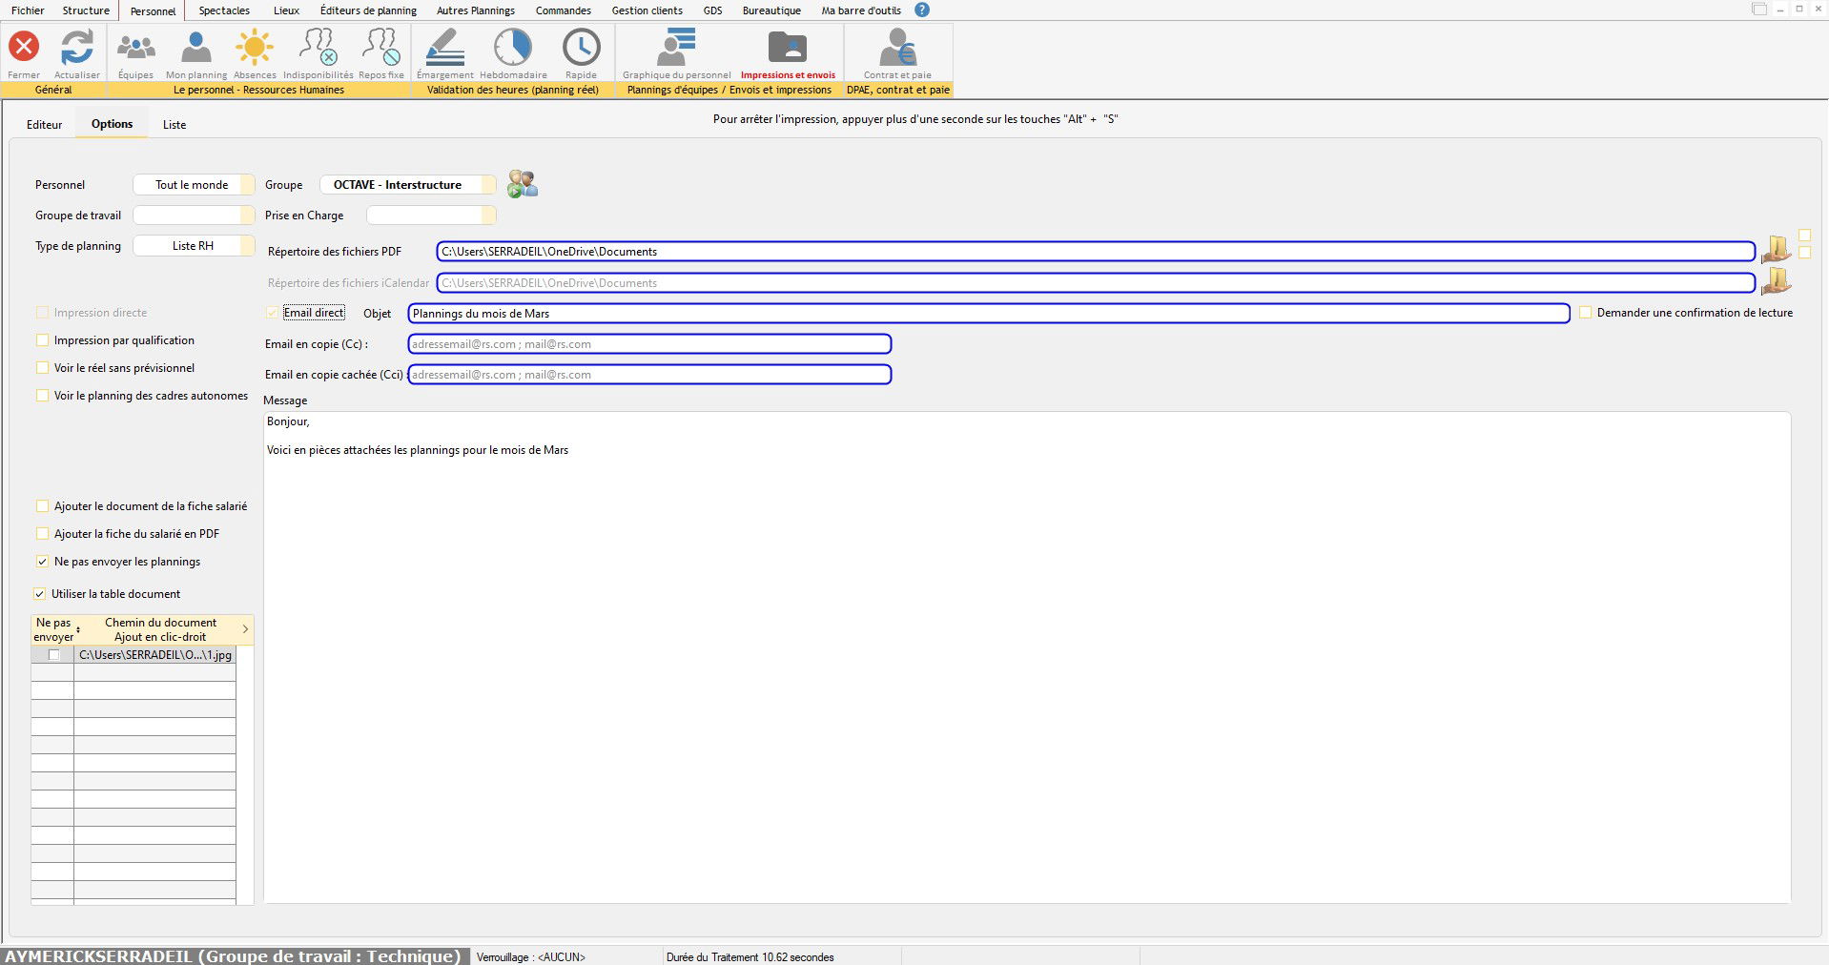Click the Email en copie (Cc) field
Image resolution: width=1829 pixels, height=965 pixels.
click(649, 344)
